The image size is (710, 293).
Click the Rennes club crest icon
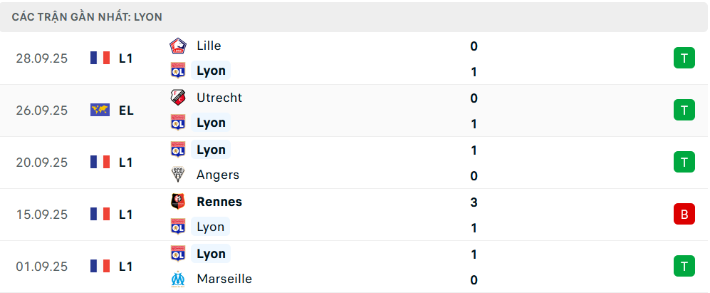[177, 202]
